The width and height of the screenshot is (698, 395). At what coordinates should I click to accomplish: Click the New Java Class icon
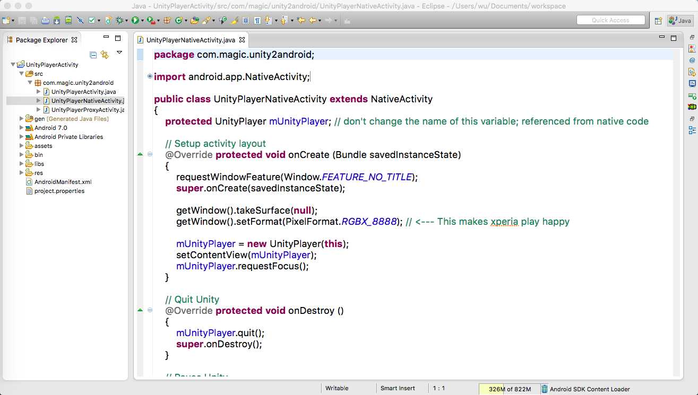(x=179, y=20)
